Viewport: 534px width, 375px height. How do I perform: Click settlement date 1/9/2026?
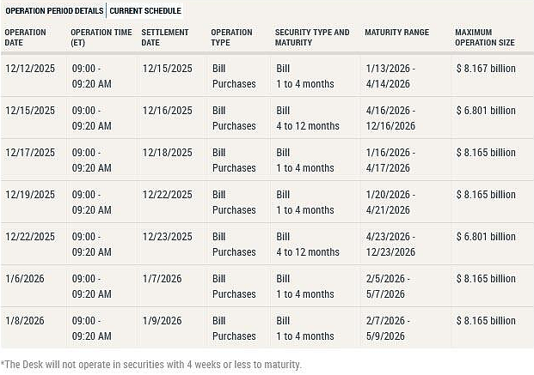(163, 321)
